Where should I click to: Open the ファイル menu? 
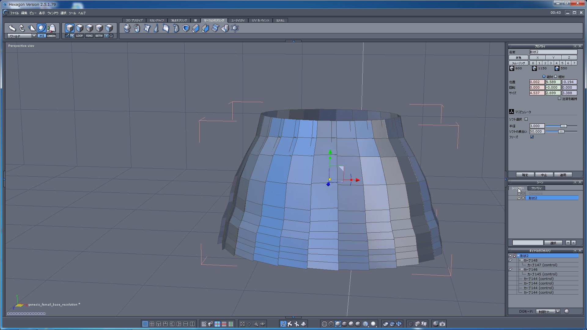coord(14,13)
